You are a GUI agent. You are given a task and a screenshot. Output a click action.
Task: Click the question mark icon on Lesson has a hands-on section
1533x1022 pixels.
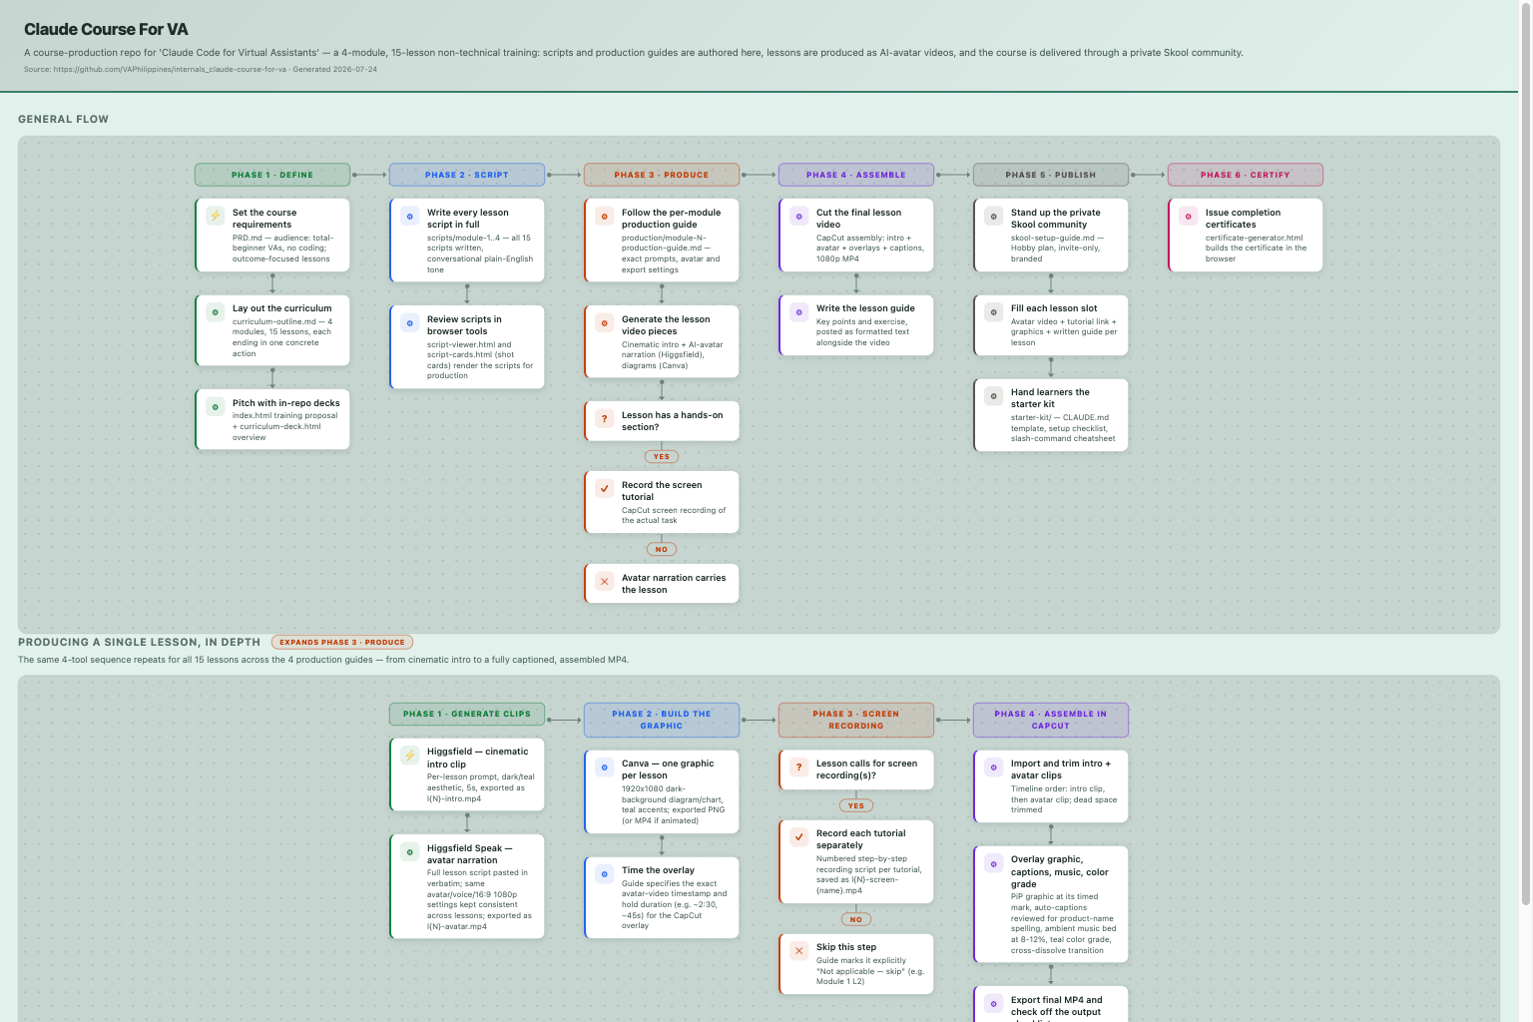(x=604, y=419)
